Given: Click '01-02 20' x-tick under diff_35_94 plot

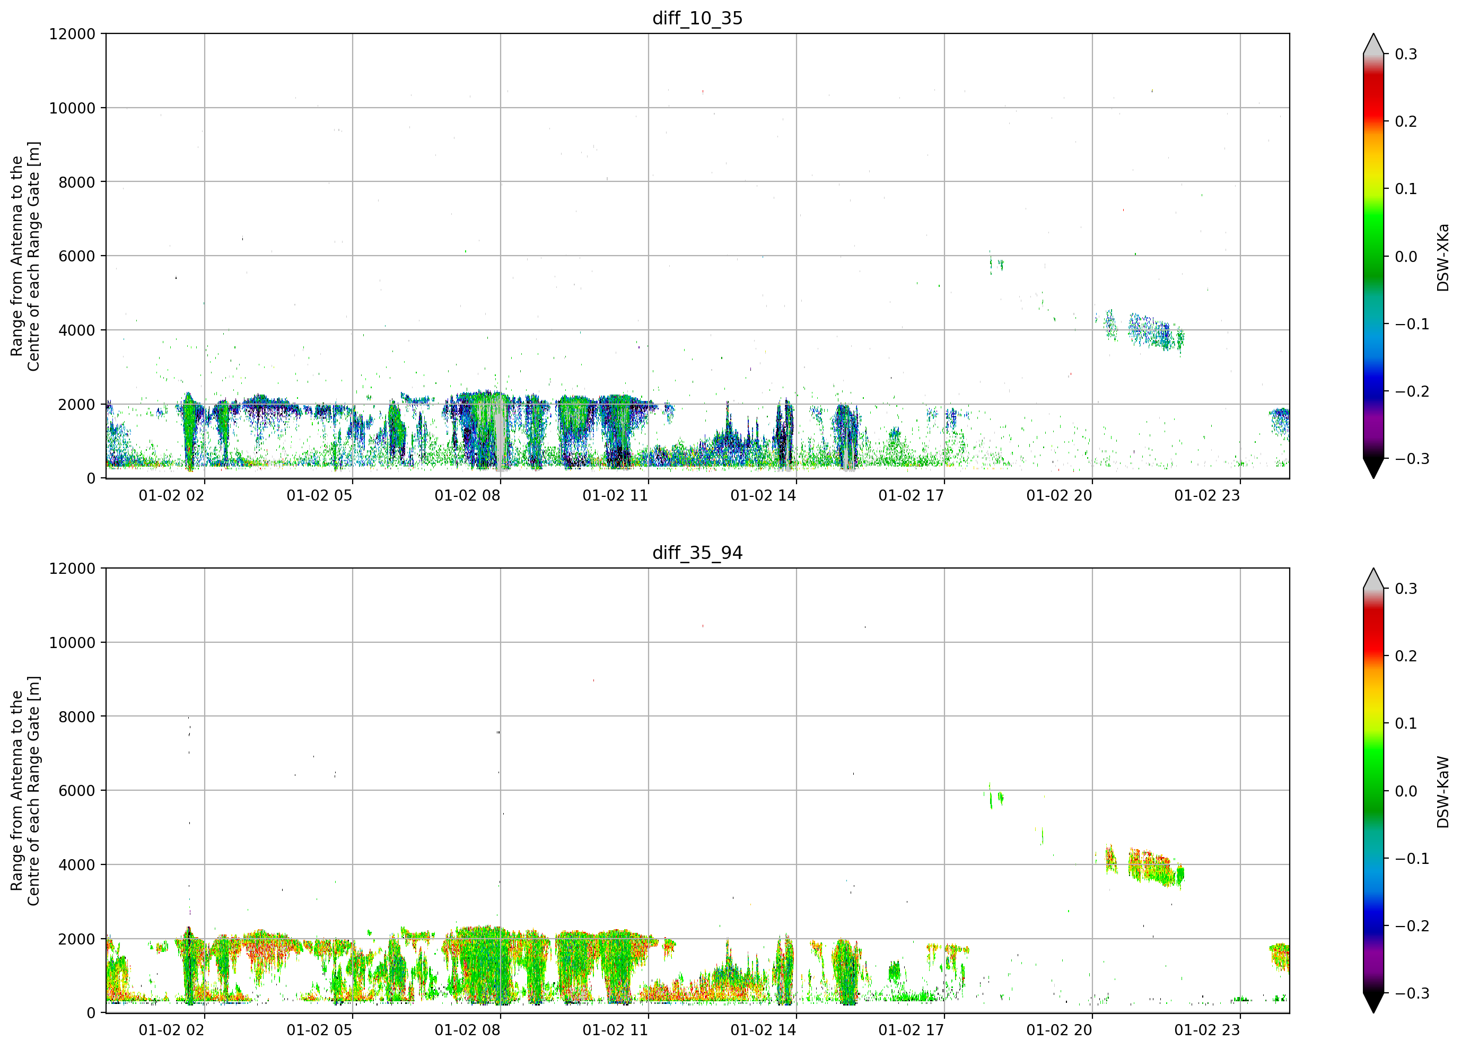Looking at the screenshot, I should (x=1060, y=1030).
